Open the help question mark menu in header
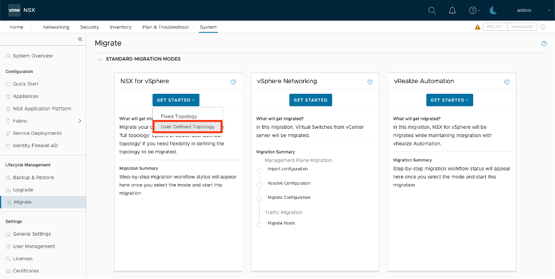 (473, 10)
